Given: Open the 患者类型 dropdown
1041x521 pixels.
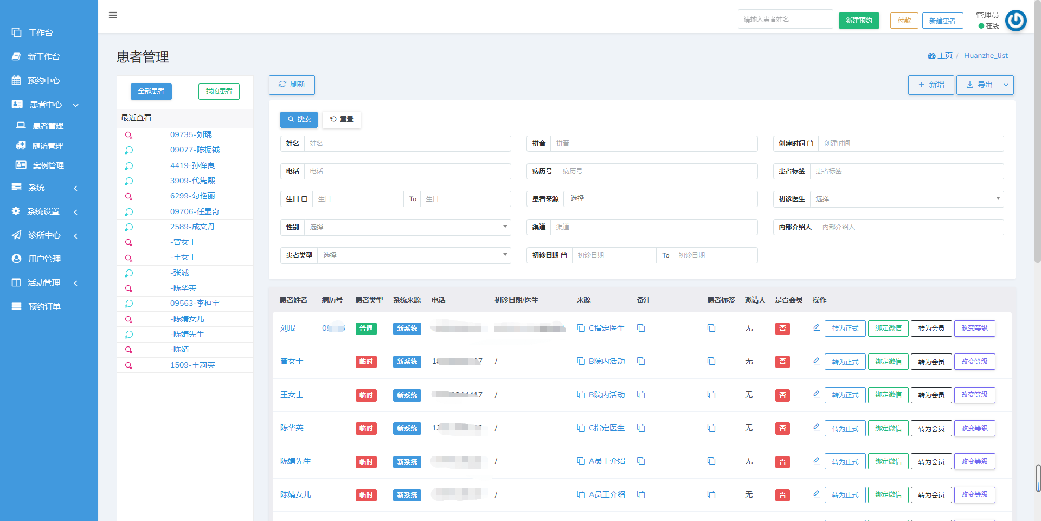Looking at the screenshot, I should [414, 255].
